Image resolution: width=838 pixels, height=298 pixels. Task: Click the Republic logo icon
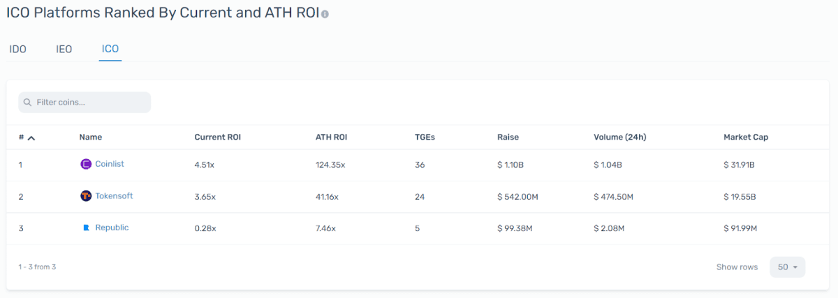point(87,228)
